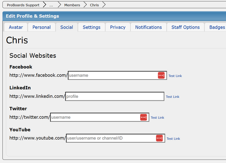This screenshot has width=226, height=163.
Task: Click red password manager icon in Twitter field
Action: [x=143, y=117]
